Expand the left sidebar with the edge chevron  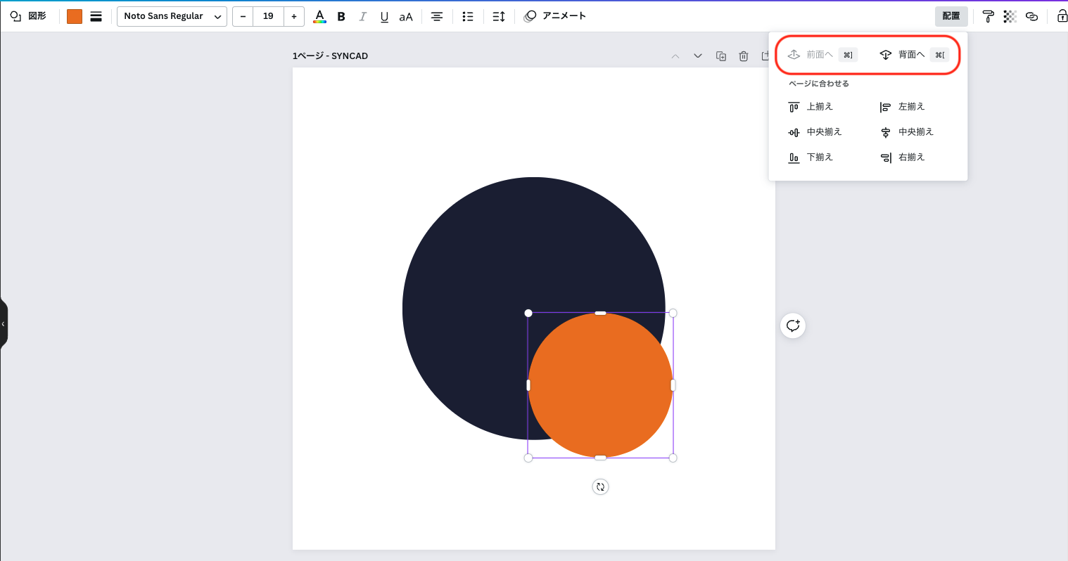click(4, 323)
